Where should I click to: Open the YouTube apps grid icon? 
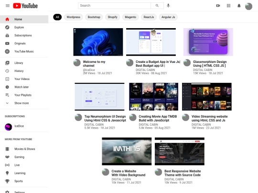228,6
